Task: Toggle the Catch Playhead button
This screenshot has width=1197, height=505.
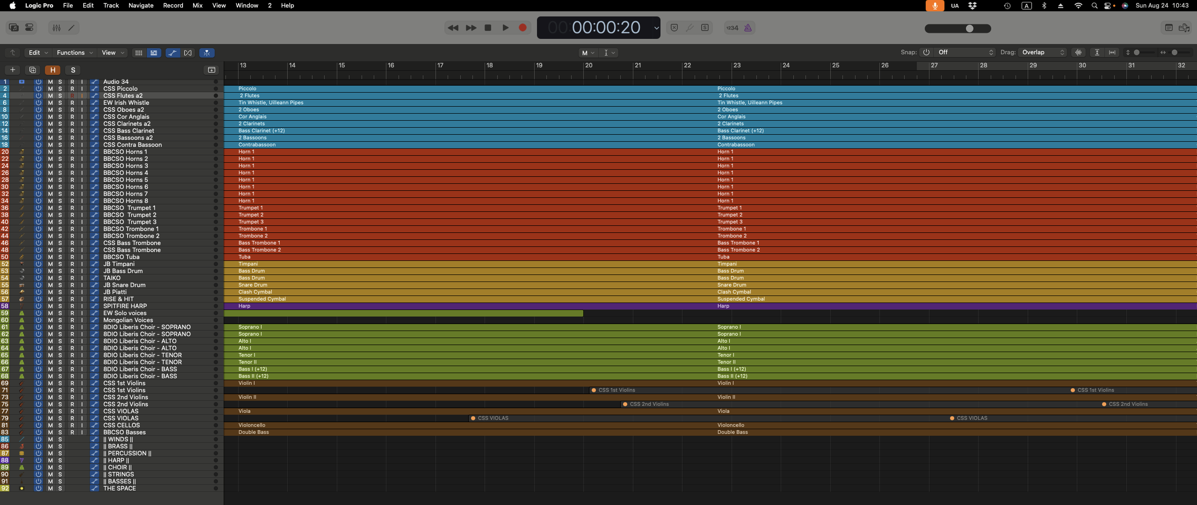Action: coord(206,53)
